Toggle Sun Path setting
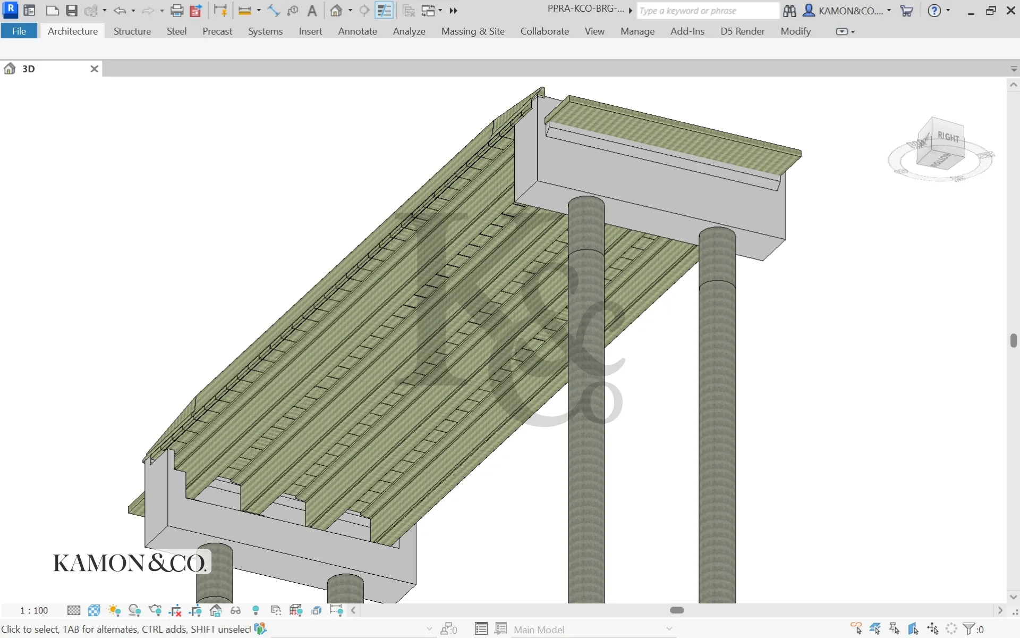This screenshot has height=638, width=1020. coord(114,610)
